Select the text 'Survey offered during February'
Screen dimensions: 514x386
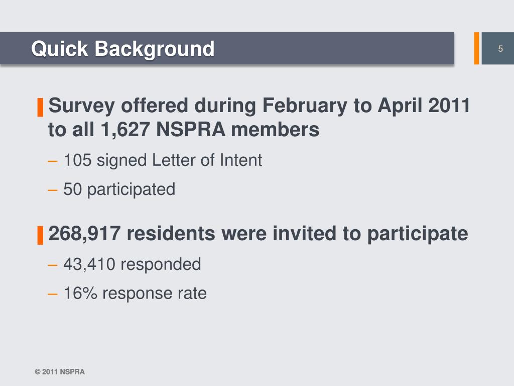198,106
